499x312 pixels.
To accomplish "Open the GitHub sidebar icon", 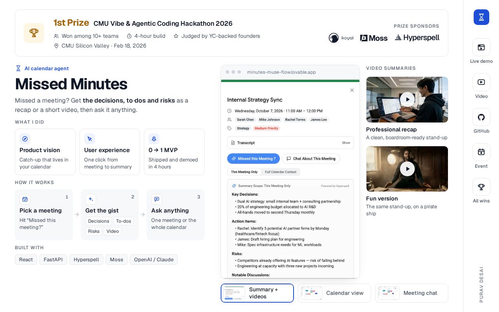I will 481,117.
